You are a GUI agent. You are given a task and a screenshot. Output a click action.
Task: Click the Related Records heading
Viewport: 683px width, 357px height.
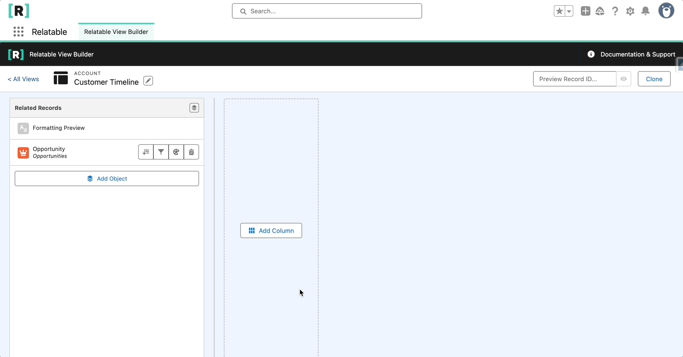click(38, 108)
